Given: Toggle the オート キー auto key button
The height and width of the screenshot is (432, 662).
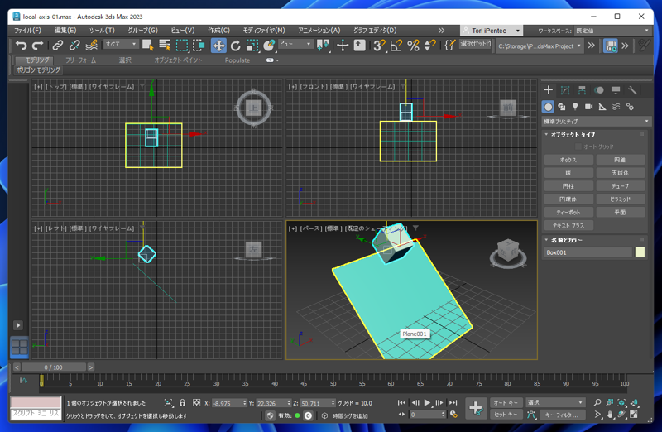Looking at the screenshot, I should 506,403.
